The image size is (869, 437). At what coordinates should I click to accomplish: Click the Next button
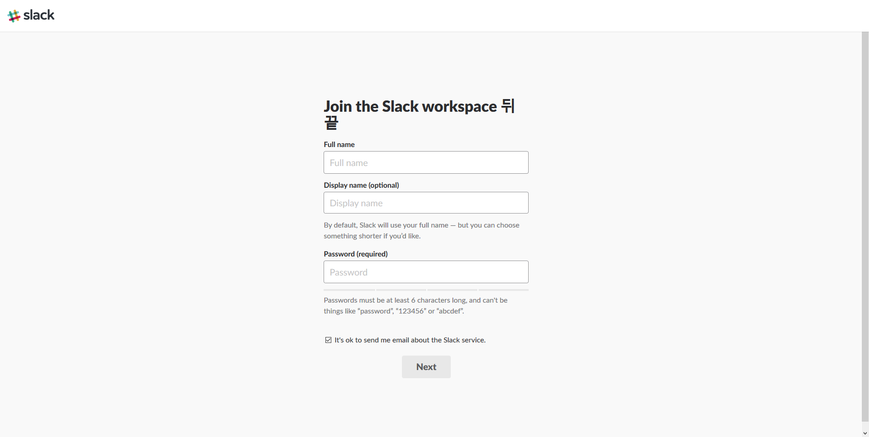tap(426, 367)
